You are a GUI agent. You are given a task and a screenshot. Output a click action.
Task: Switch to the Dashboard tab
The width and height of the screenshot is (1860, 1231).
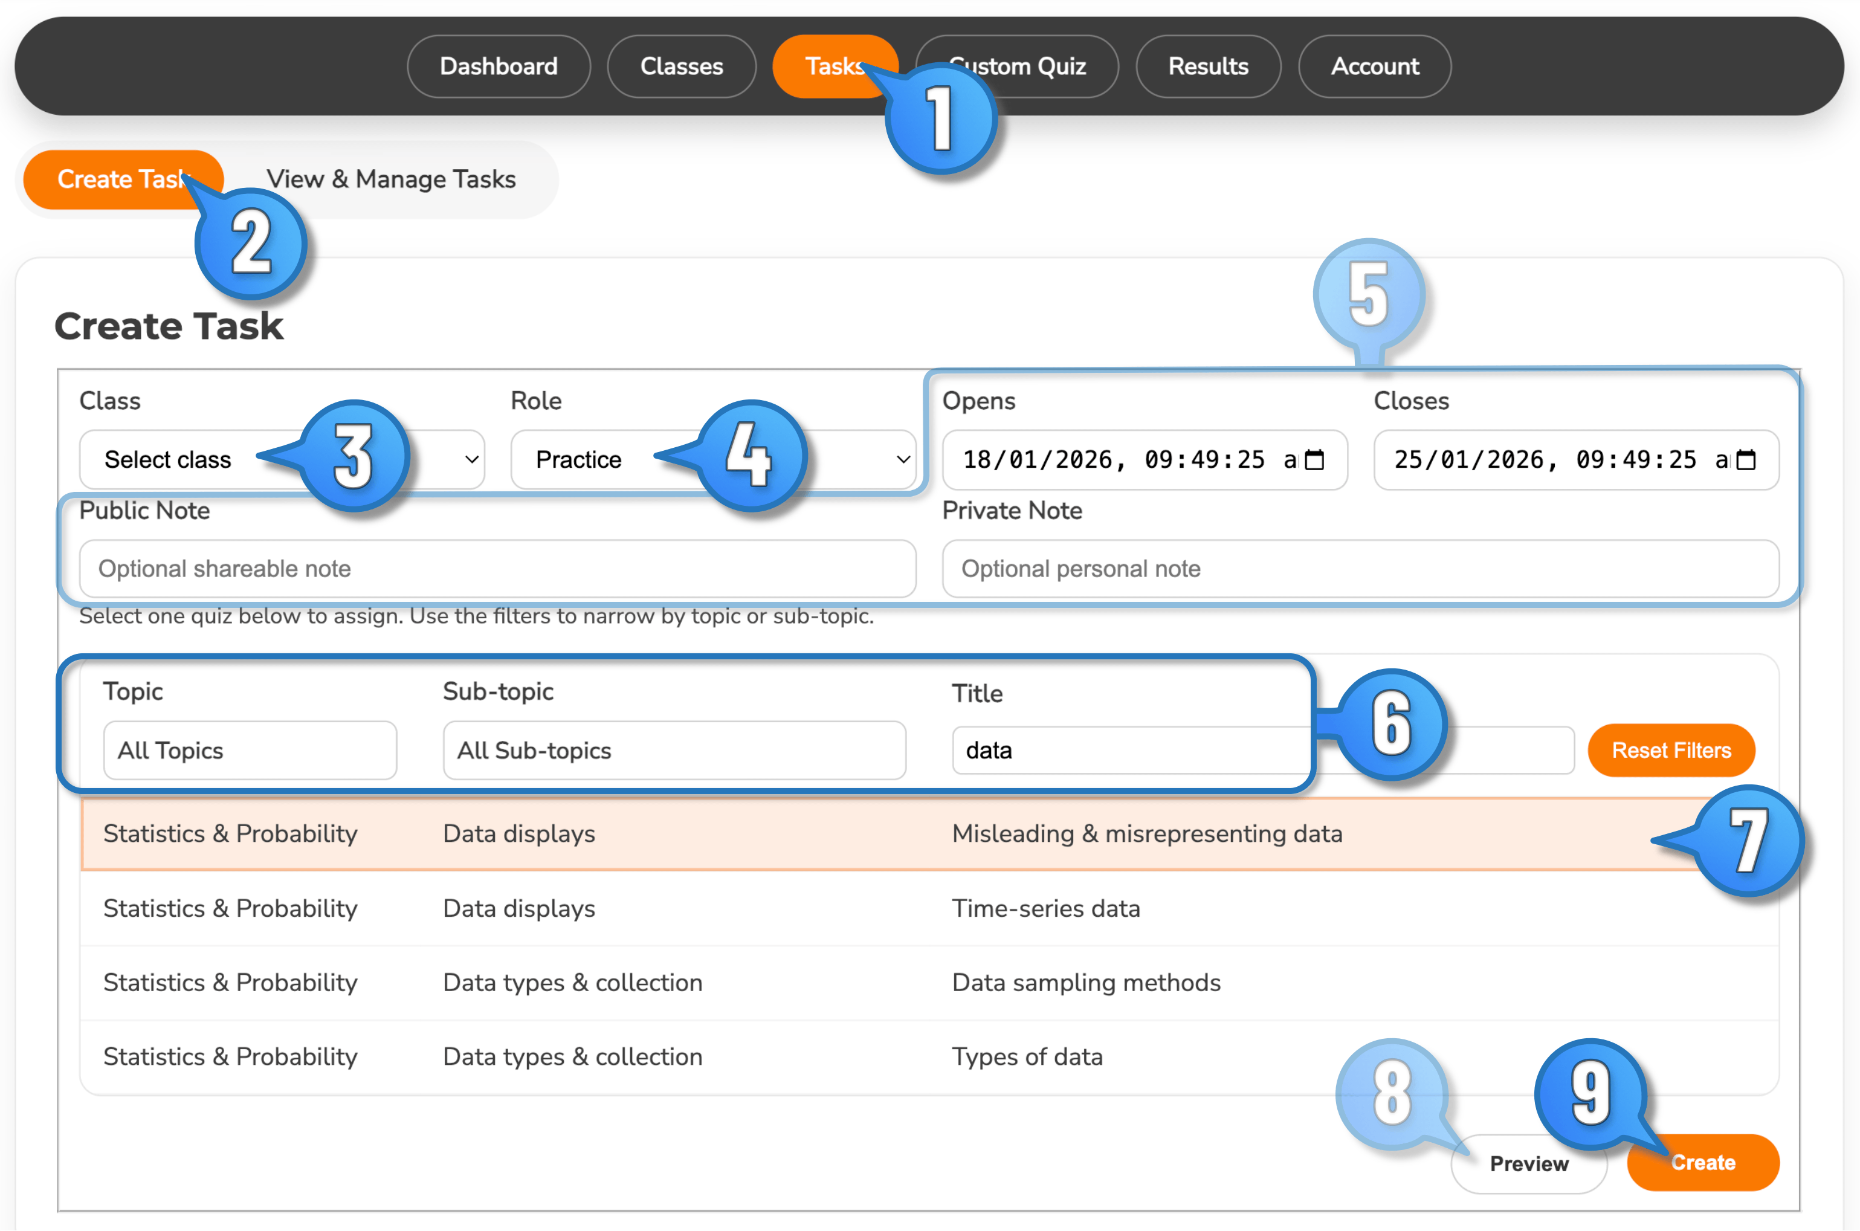click(x=499, y=66)
